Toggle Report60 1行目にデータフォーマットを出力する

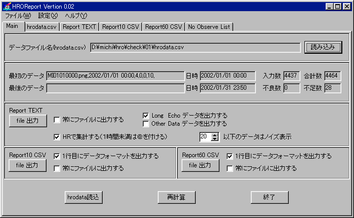(x=230, y=156)
